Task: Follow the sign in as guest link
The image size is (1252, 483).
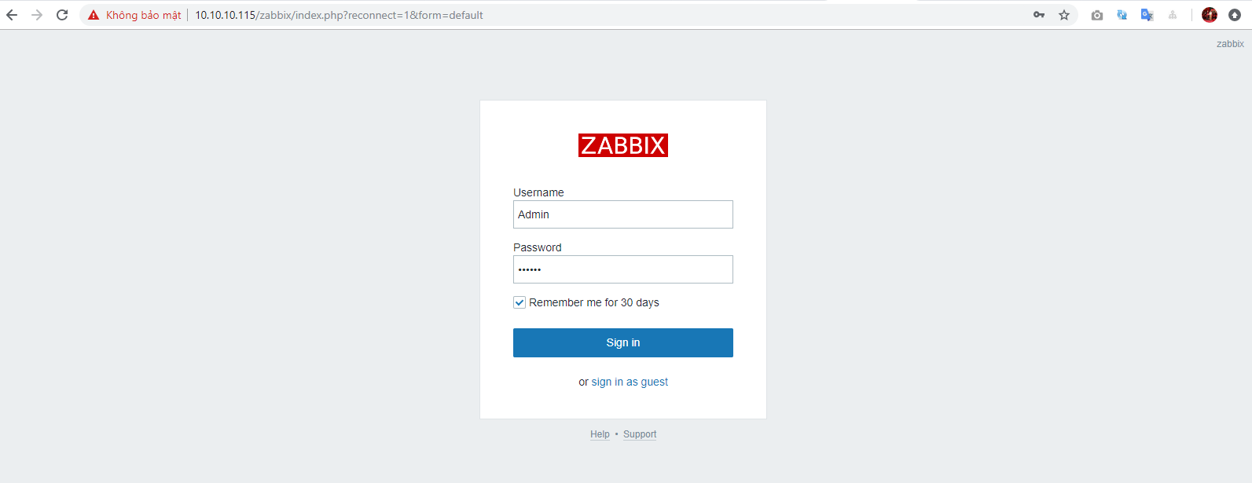Action: pyautogui.click(x=630, y=382)
